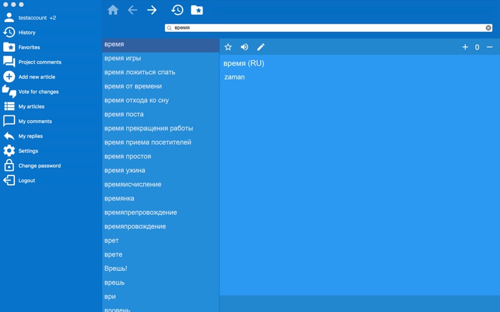Select времянка entry
The width and height of the screenshot is (500, 312).
[x=161, y=198]
